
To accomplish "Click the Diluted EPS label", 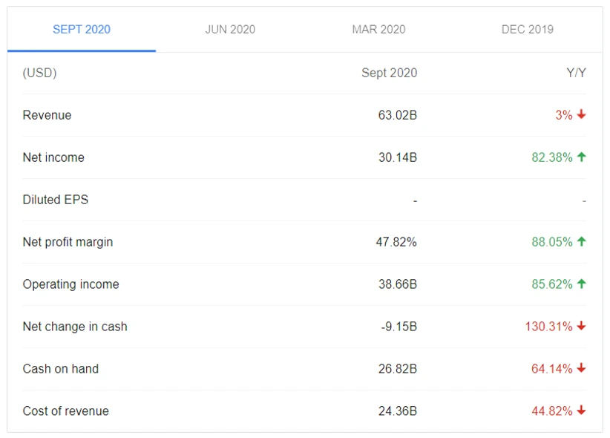I will 56,200.
